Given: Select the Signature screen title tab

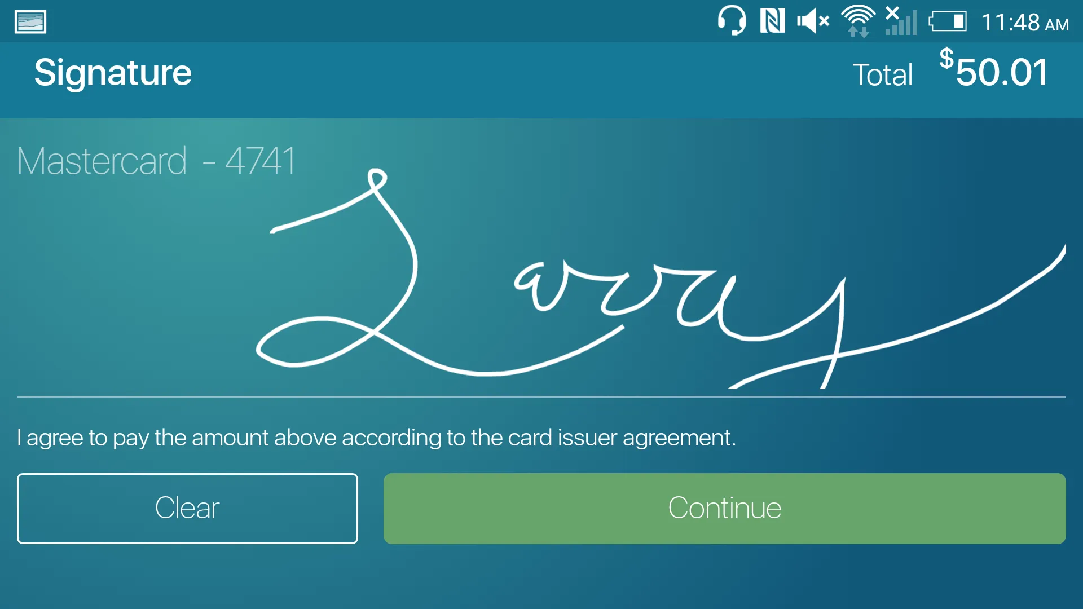Looking at the screenshot, I should click(113, 72).
